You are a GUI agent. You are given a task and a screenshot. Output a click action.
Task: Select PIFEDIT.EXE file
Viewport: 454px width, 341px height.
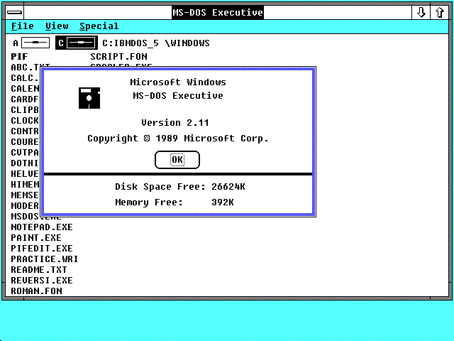[x=41, y=249]
